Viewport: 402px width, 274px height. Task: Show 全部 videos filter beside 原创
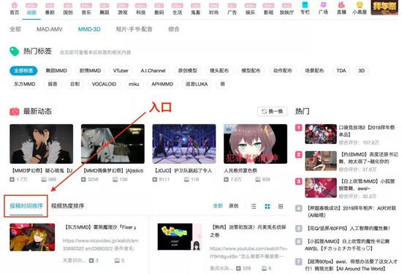coord(218,206)
